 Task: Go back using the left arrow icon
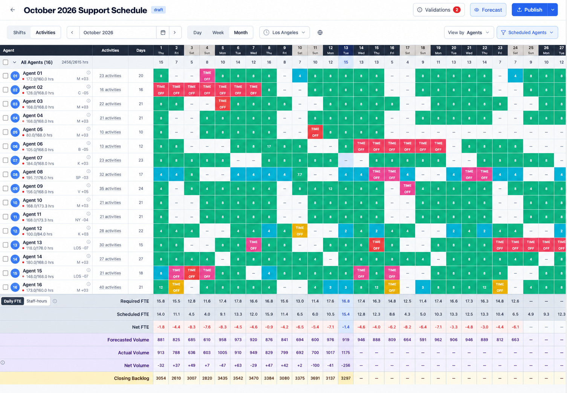[x=13, y=10]
